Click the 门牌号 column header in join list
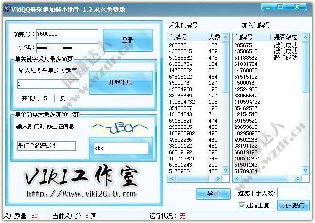Image resolution: width=315 pixels, height=223 pixels. [252, 37]
